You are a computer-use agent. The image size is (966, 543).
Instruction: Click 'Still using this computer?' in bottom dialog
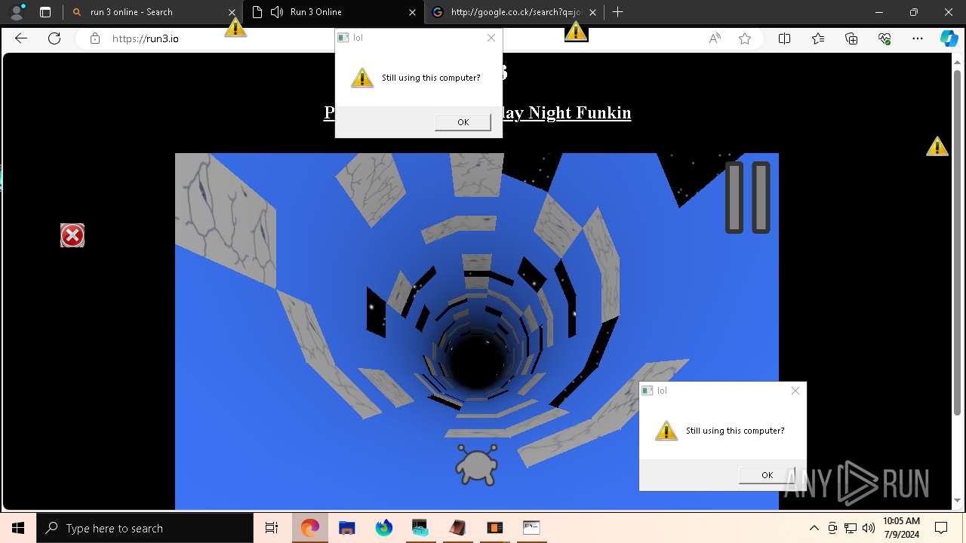point(735,431)
